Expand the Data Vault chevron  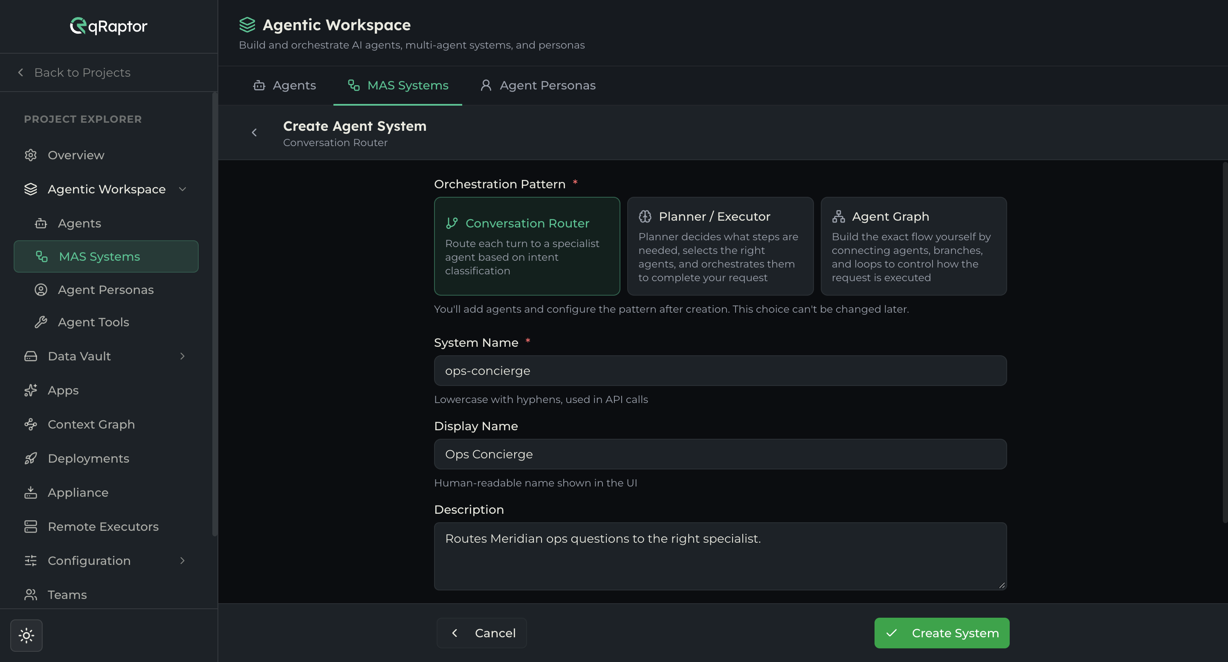click(x=182, y=356)
